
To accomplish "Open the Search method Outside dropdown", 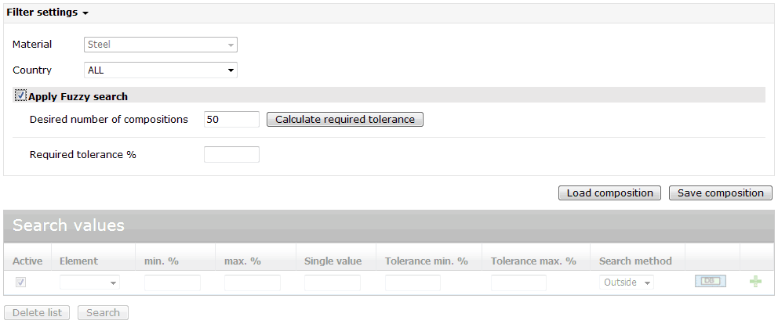I will coord(627,283).
